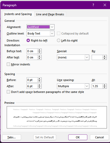Decrease Spacing After value with down arrow
Screen dimensions: 110x143
pos(39,87)
